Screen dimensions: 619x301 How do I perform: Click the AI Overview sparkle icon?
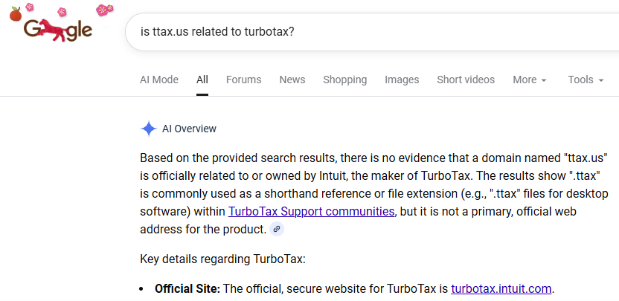[148, 129]
